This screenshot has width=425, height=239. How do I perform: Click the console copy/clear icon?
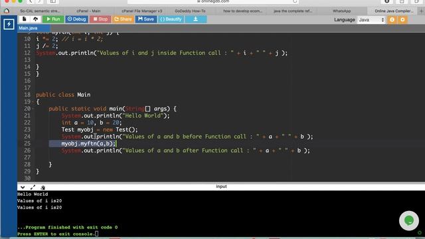42,187
